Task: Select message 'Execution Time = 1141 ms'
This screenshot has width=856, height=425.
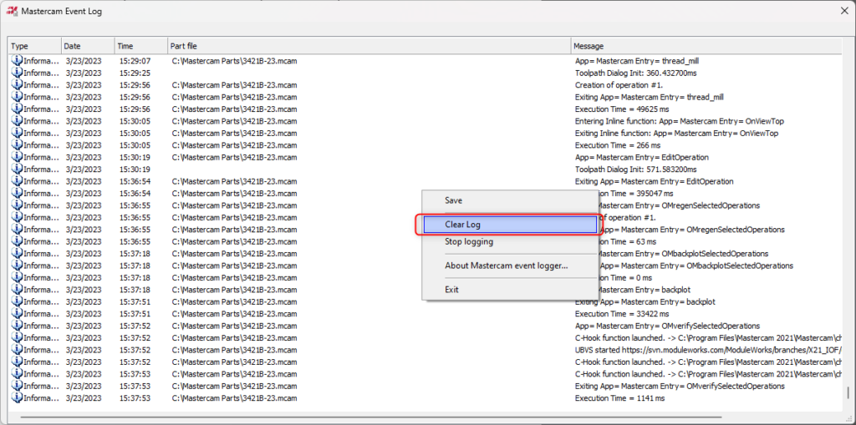Action: pyautogui.click(x=619, y=397)
